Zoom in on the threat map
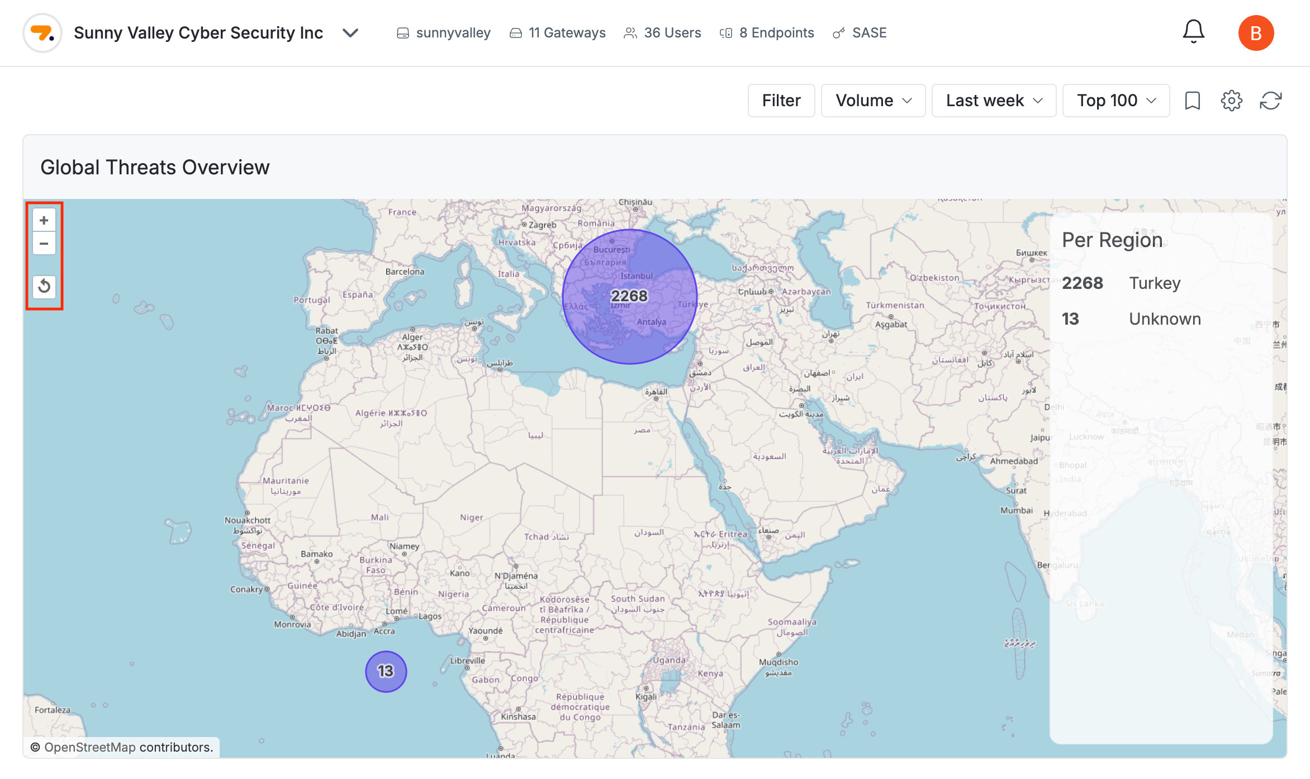This screenshot has width=1310, height=779. click(x=44, y=220)
